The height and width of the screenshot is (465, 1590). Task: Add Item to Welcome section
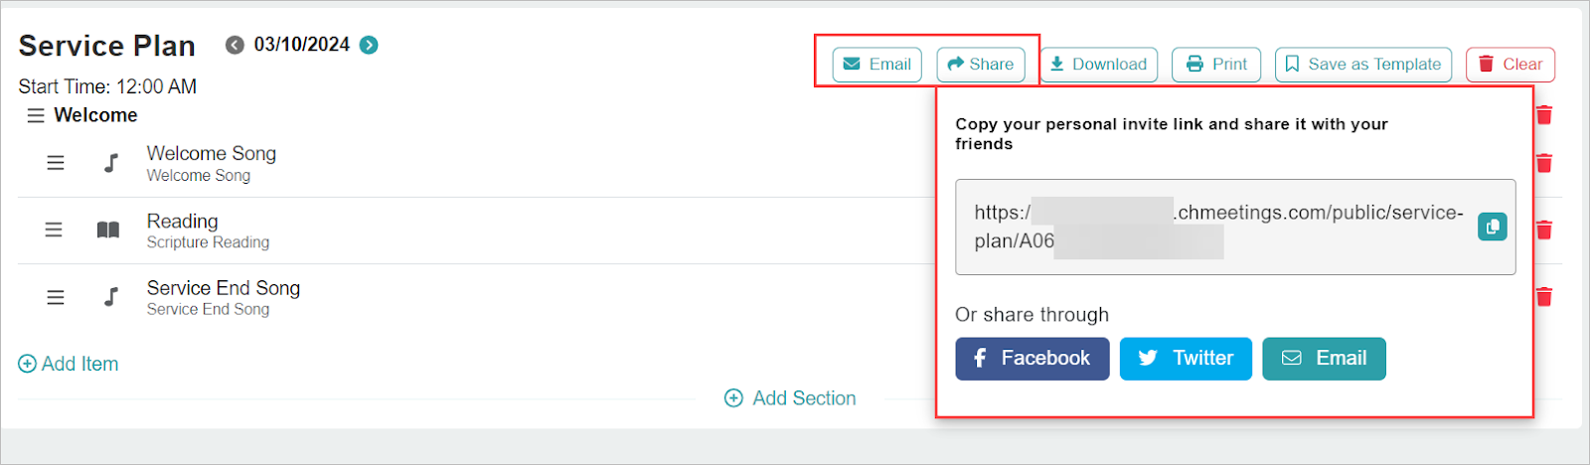[x=69, y=364]
